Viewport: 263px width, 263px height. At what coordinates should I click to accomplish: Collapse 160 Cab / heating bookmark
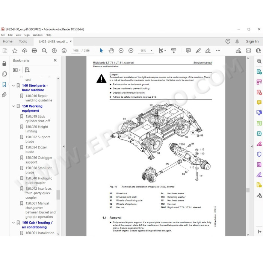click(x=14, y=223)
